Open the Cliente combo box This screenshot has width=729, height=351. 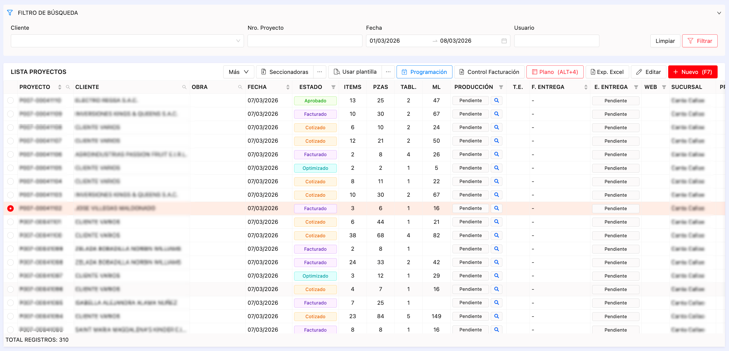pyautogui.click(x=127, y=41)
